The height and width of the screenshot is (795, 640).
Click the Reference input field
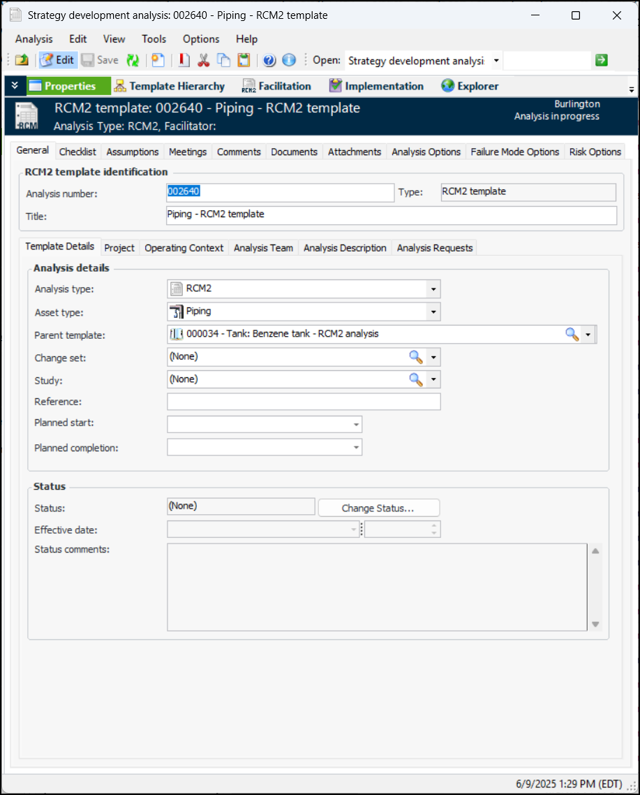[x=304, y=402]
